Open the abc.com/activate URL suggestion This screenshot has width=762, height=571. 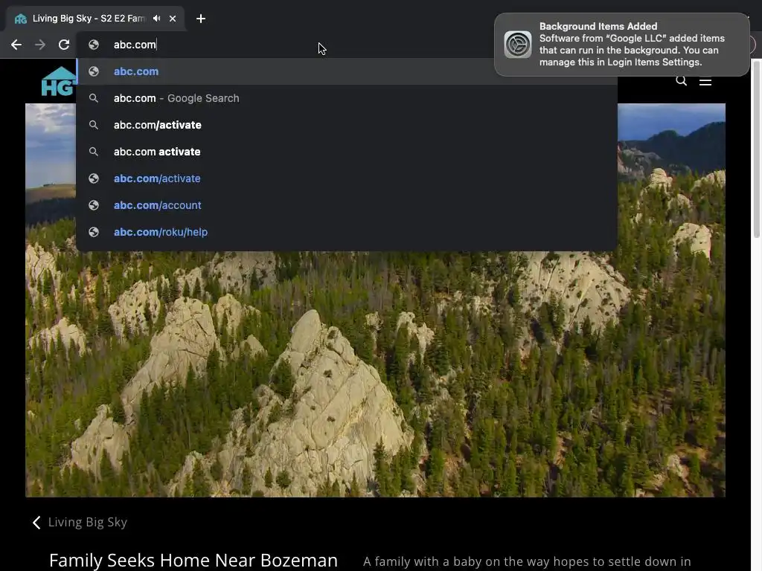(x=347, y=178)
